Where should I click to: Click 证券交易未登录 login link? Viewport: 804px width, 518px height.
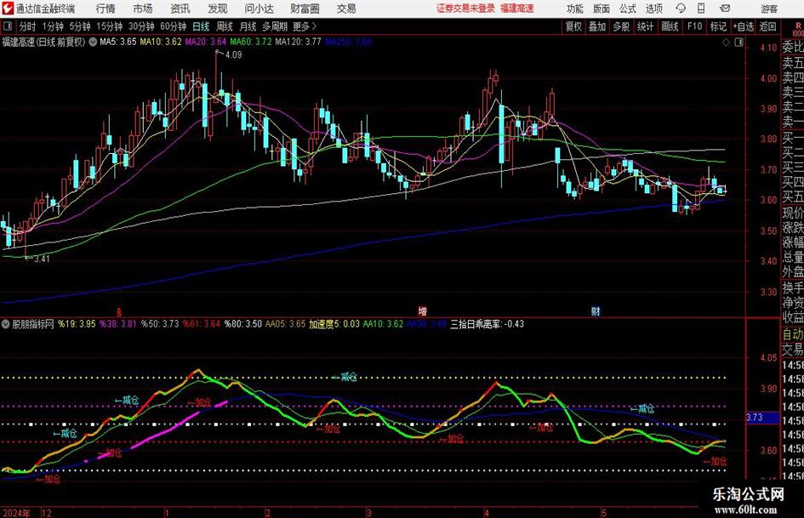point(465,9)
